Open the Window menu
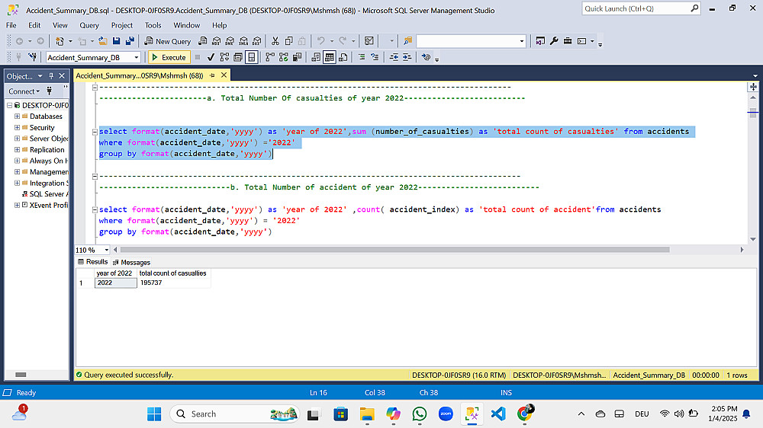Image resolution: width=763 pixels, height=428 pixels. coord(186,25)
